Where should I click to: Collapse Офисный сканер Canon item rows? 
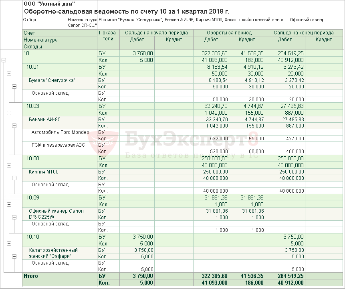(14, 217)
